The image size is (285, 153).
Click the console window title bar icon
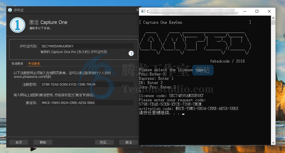click(143, 11)
